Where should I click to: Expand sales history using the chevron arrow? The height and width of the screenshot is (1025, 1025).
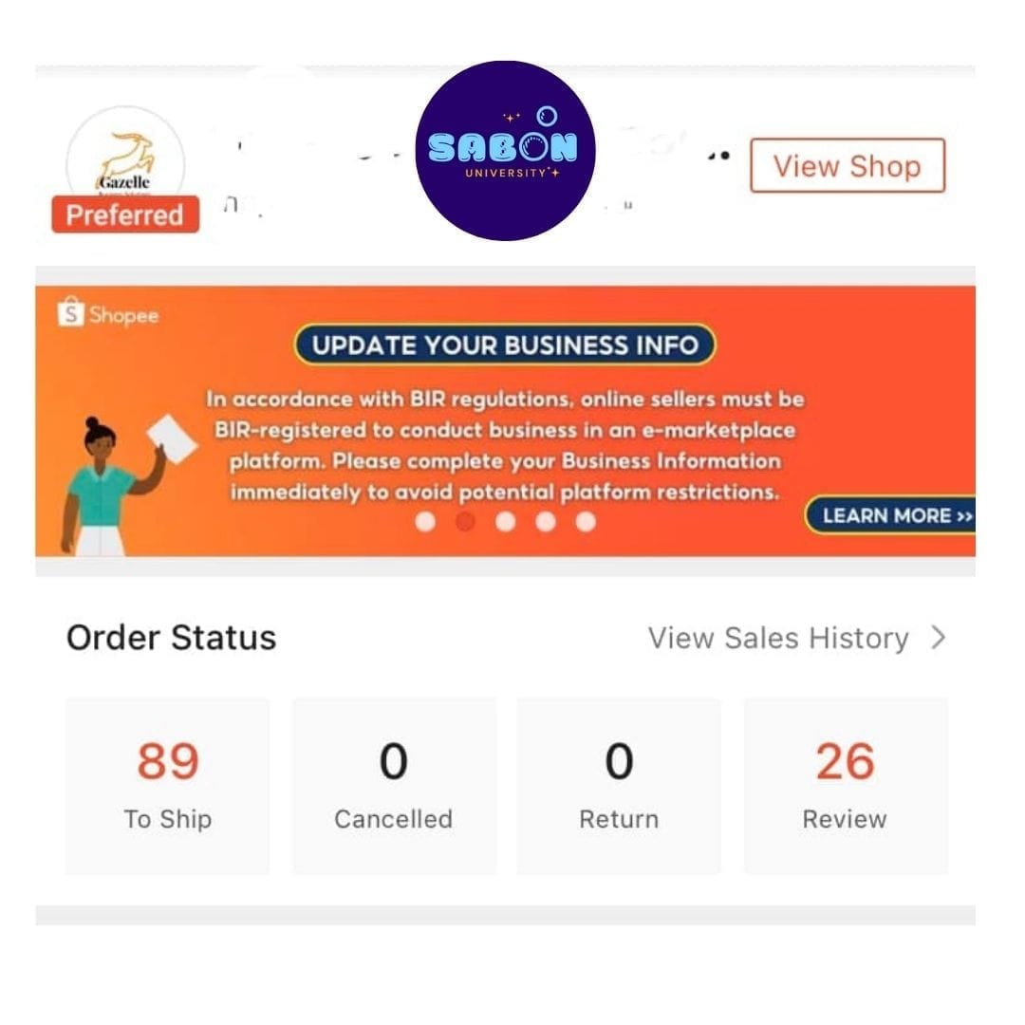[939, 638]
